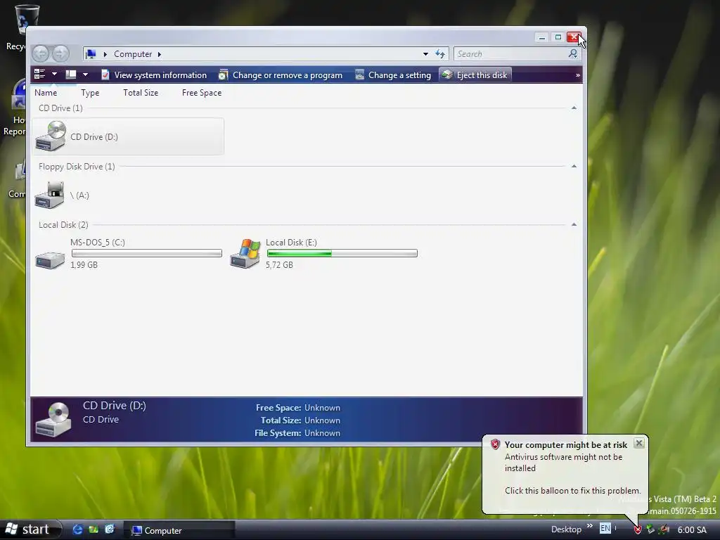Click the Views layout icon

[x=71, y=75]
